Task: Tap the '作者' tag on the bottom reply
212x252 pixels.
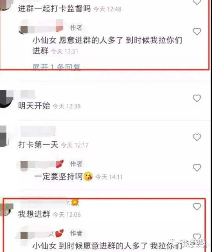Action: (x=76, y=233)
